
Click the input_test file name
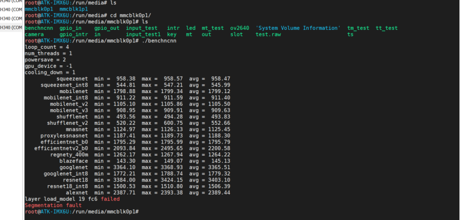pos(142,28)
